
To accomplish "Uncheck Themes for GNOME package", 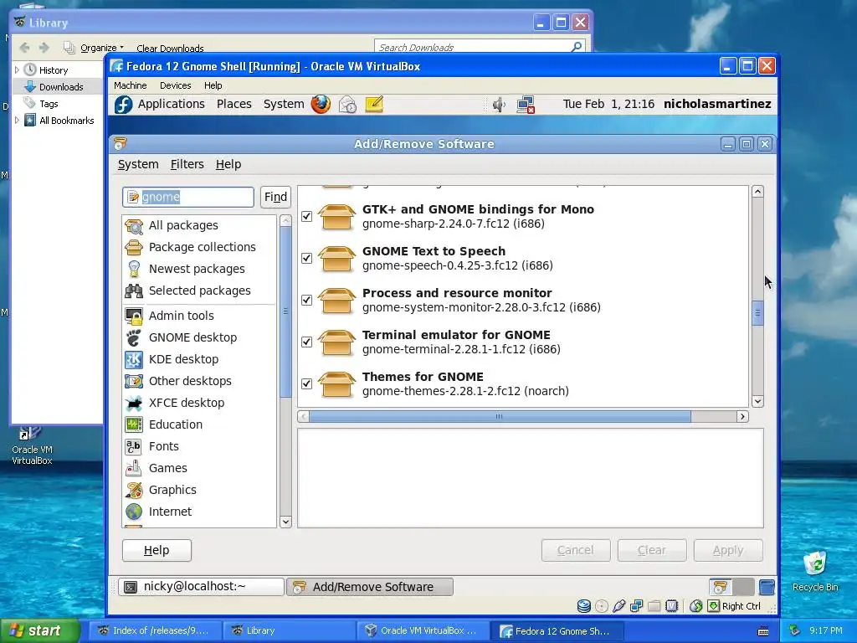I will click(x=306, y=383).
